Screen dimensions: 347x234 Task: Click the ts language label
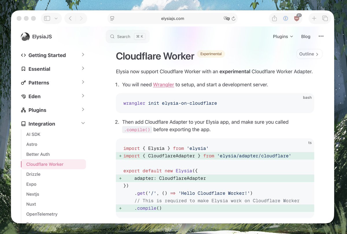pyautogui.click(x=310, y=143)
